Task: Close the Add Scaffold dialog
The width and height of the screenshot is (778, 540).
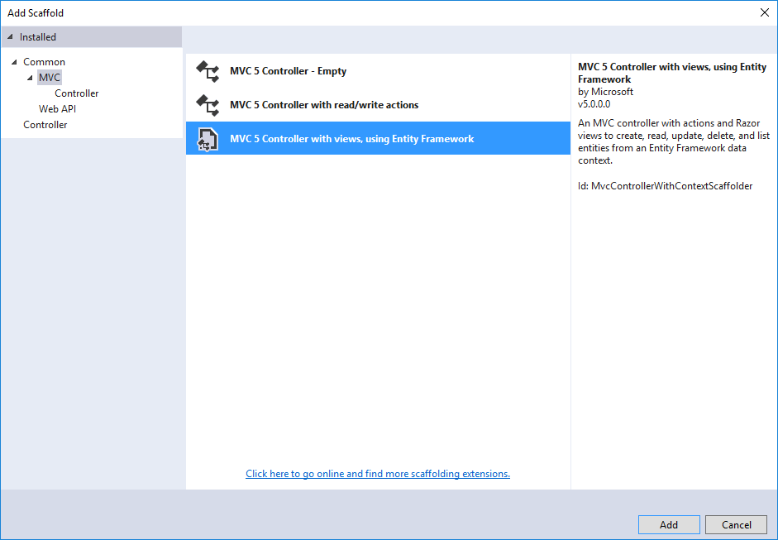Action: (765, 12)
